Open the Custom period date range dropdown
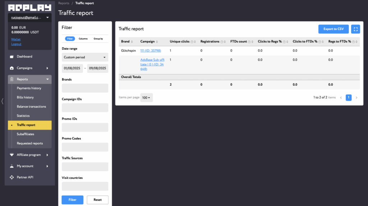 (85, 57)
